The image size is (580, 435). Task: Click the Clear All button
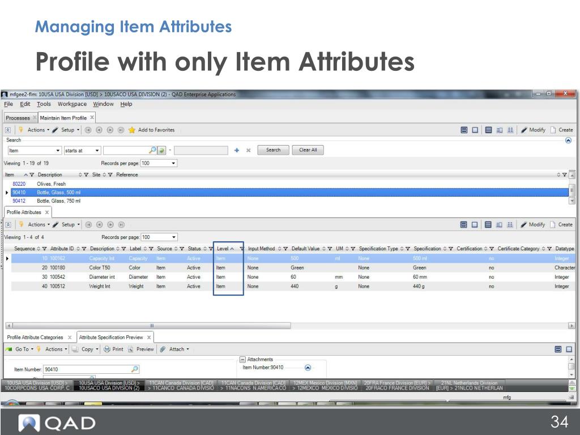[x=308, y=150]
